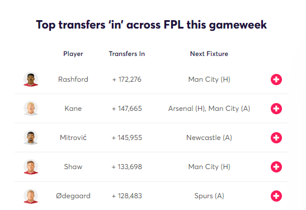306x210 pixels.
Task: Click the Next Fixture column header
Action: pyautogui.click(x=209, y=54)
